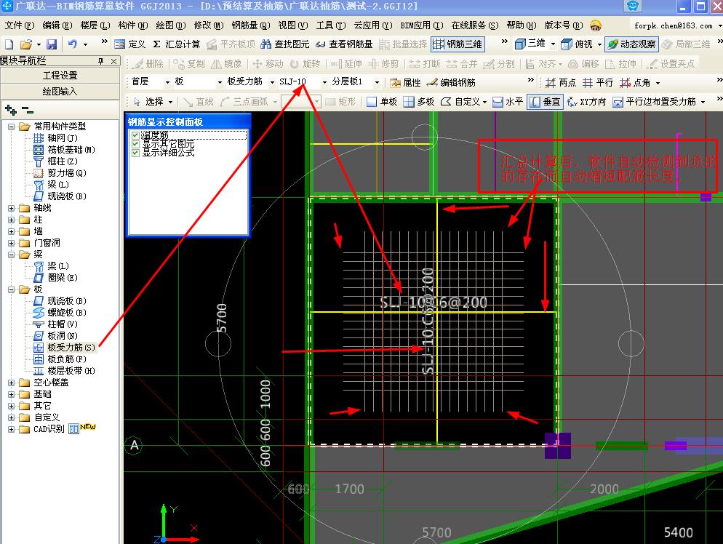The width and height of the screenshot is (723, 544).
Task: Open the 板受力筋 dropdown
Action: pos(272,82)
